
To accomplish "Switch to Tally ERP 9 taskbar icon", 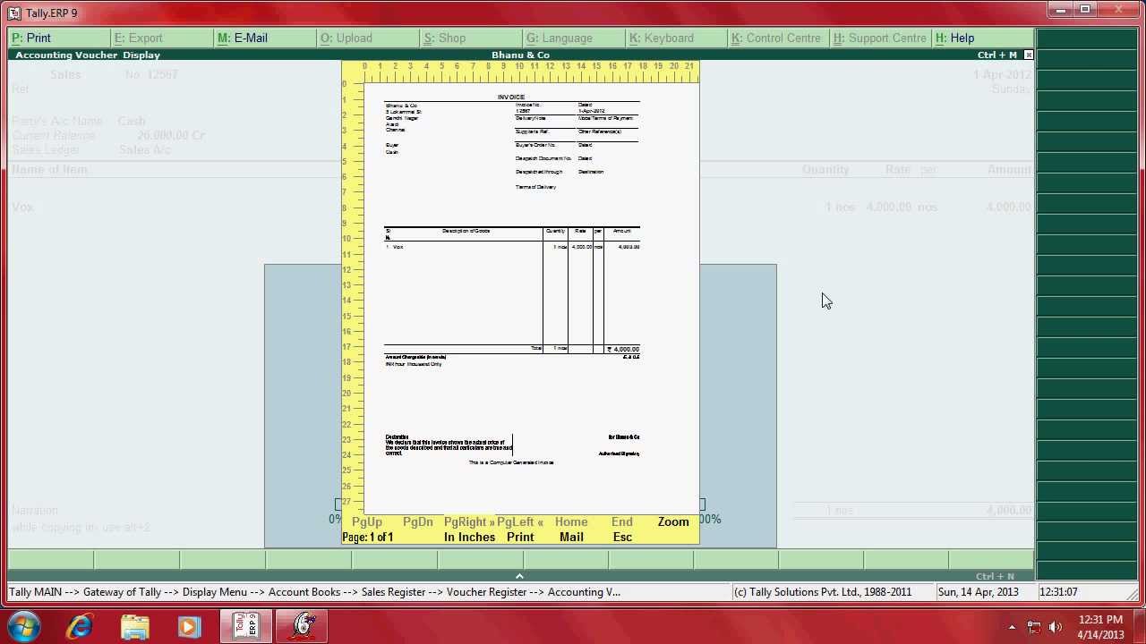I will [245, 626].
